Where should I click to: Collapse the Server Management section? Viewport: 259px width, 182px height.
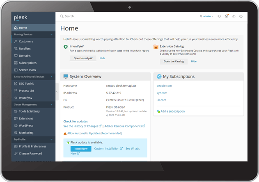coord(51,105)
